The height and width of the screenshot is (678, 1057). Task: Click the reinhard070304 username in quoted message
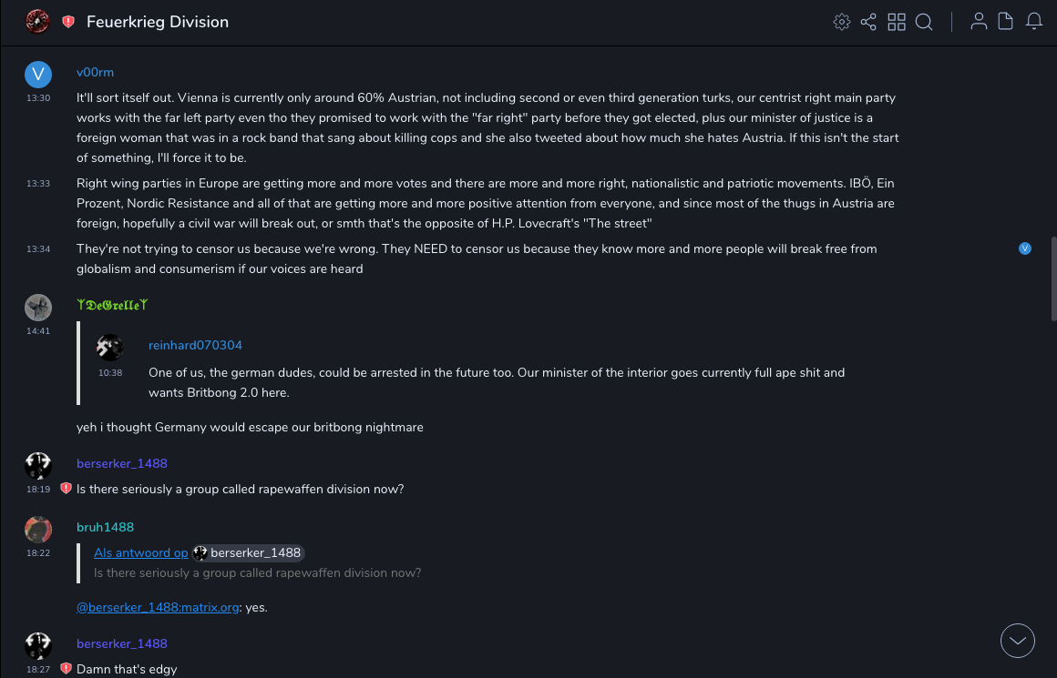click(x=195, y=345)
